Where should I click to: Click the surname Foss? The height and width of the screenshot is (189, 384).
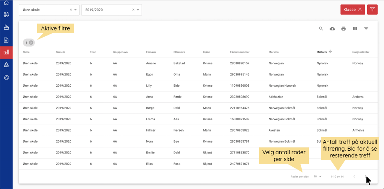point(176,164)
